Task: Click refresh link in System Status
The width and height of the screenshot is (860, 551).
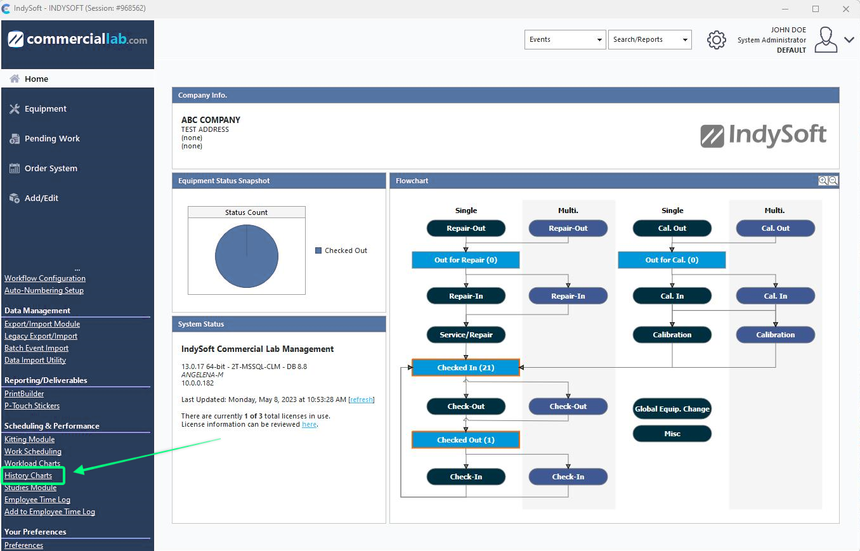Action: click(x=362, y=399)
